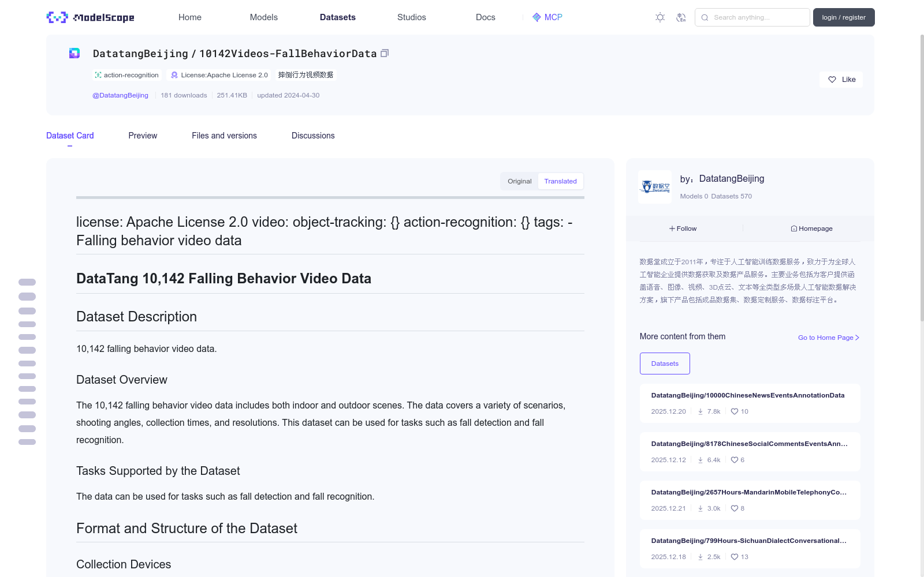
Task: Click the "Datasets 570" count text
Action: tap(732, 196)
